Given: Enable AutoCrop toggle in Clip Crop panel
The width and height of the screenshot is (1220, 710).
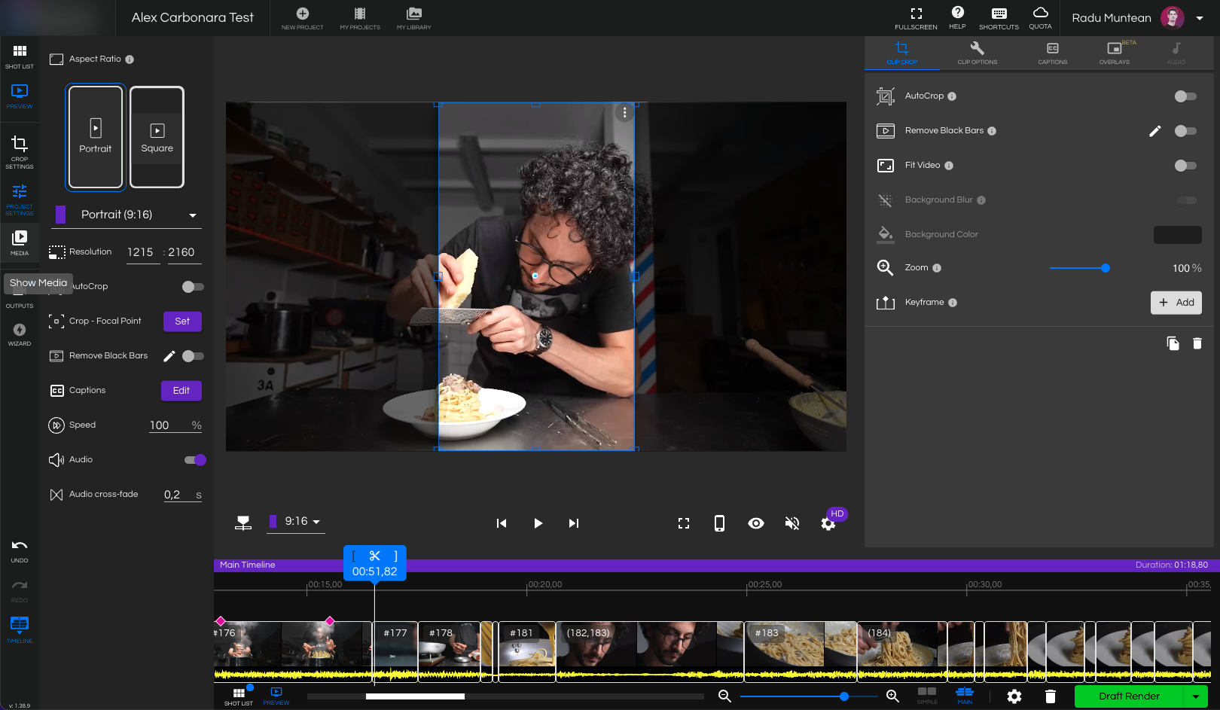Looking at the screenshot, I should click(x=1185, y=96).
